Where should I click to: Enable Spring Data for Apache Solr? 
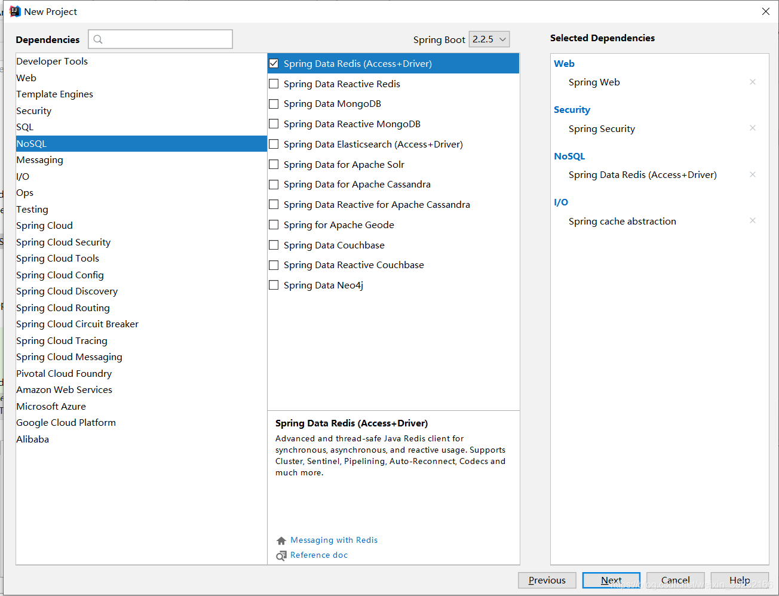[274, 164]
